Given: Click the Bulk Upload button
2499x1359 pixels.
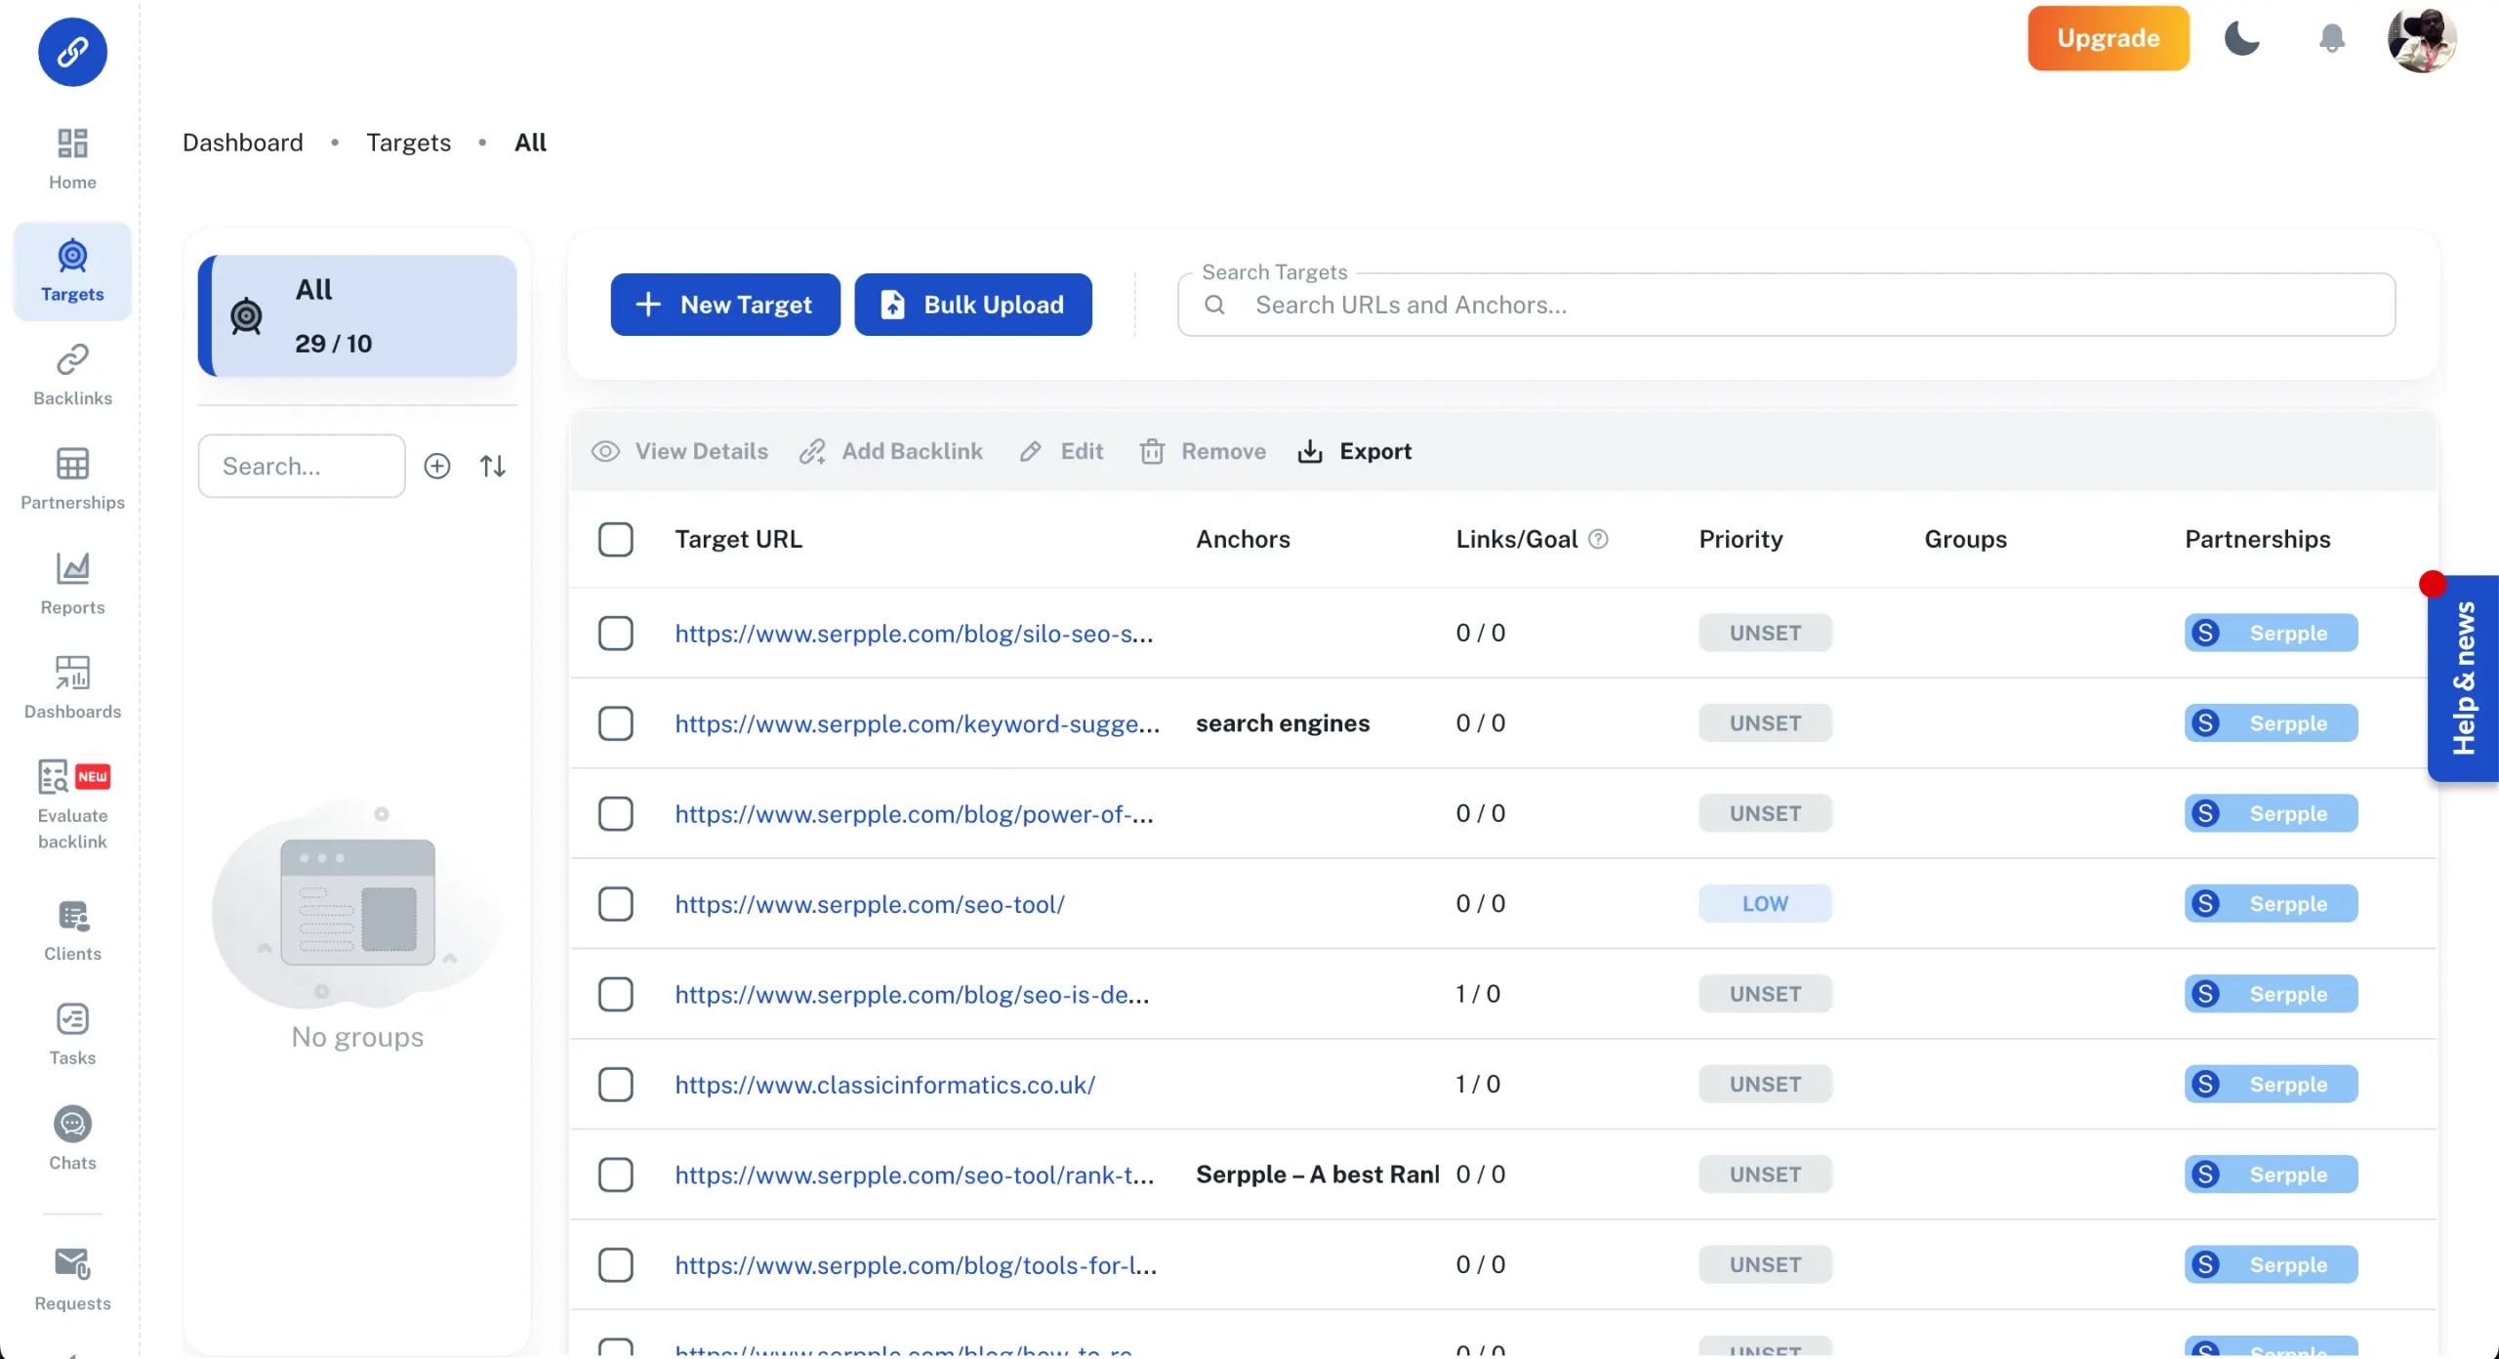Looking at the screenshot, I should point(973,305).
